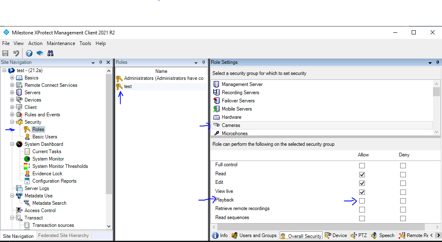Enable the Playback Allow checkbox
This screenshot has width=442, height=242.
[362, 201]
